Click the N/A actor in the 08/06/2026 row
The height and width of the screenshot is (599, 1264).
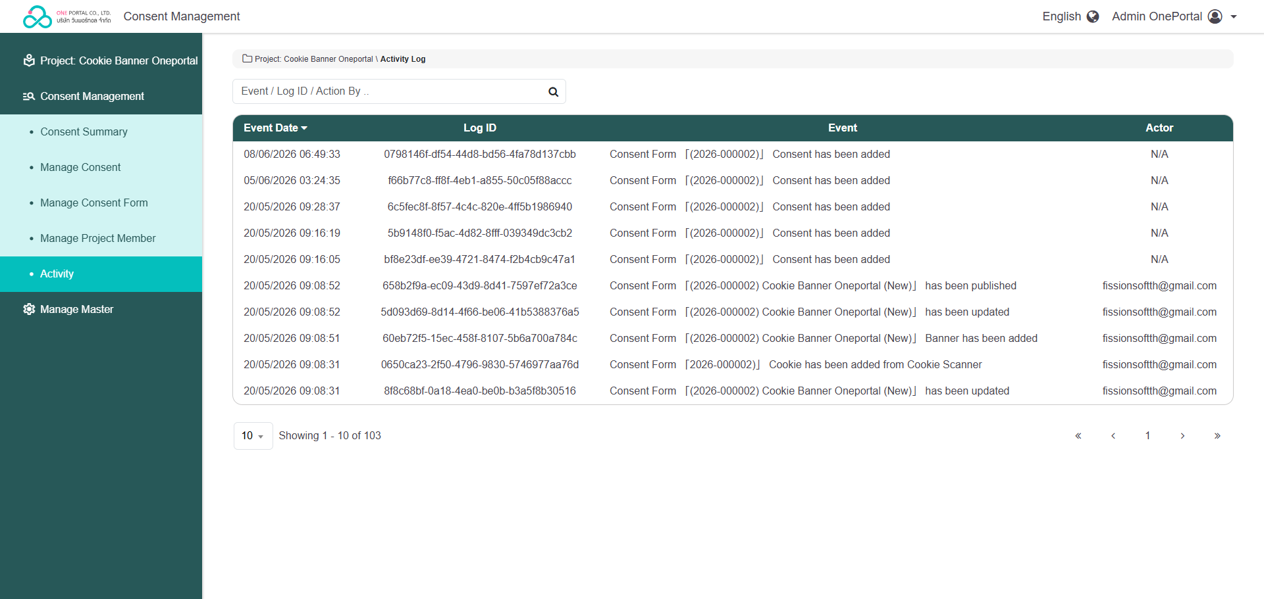[1159, 155]
